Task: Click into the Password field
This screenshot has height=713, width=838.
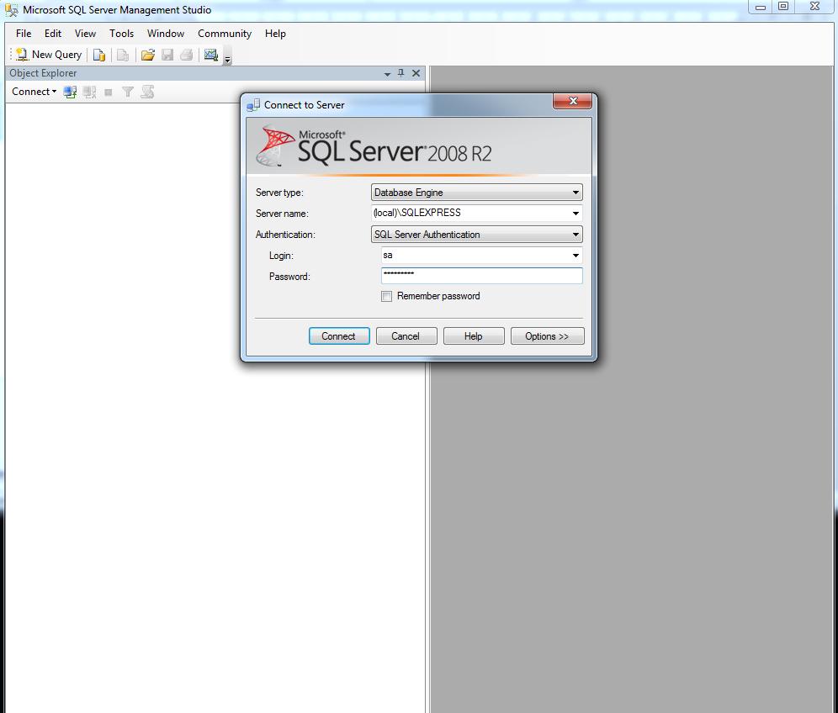Action: [481, 276]
